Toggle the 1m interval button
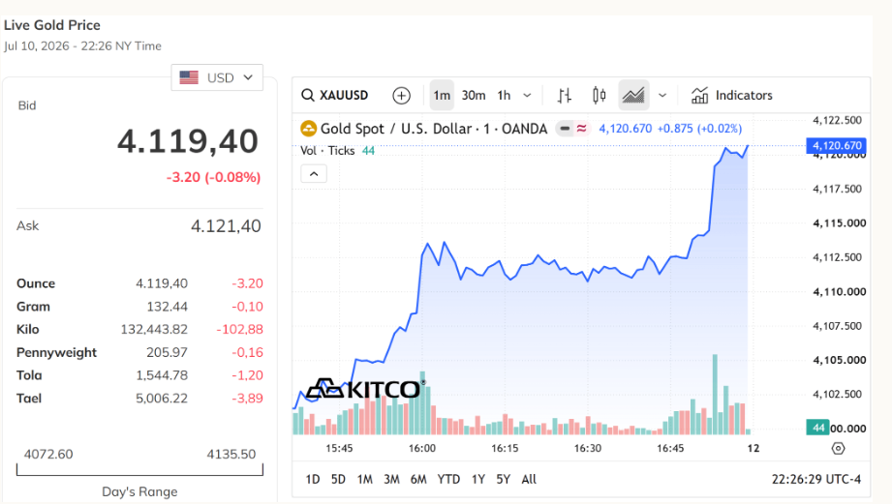This screenshot has height=504, width=892. [442, 96]
